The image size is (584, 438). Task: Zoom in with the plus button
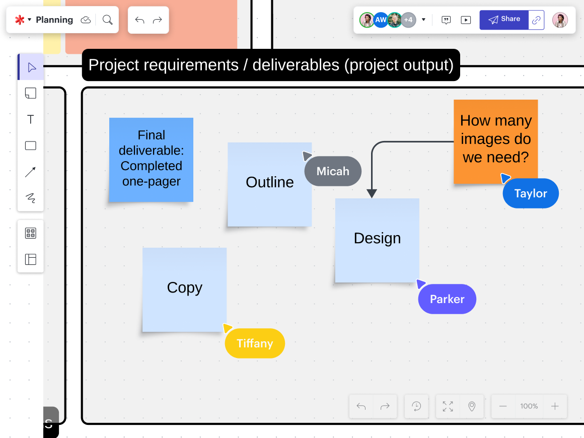(555, 406)
